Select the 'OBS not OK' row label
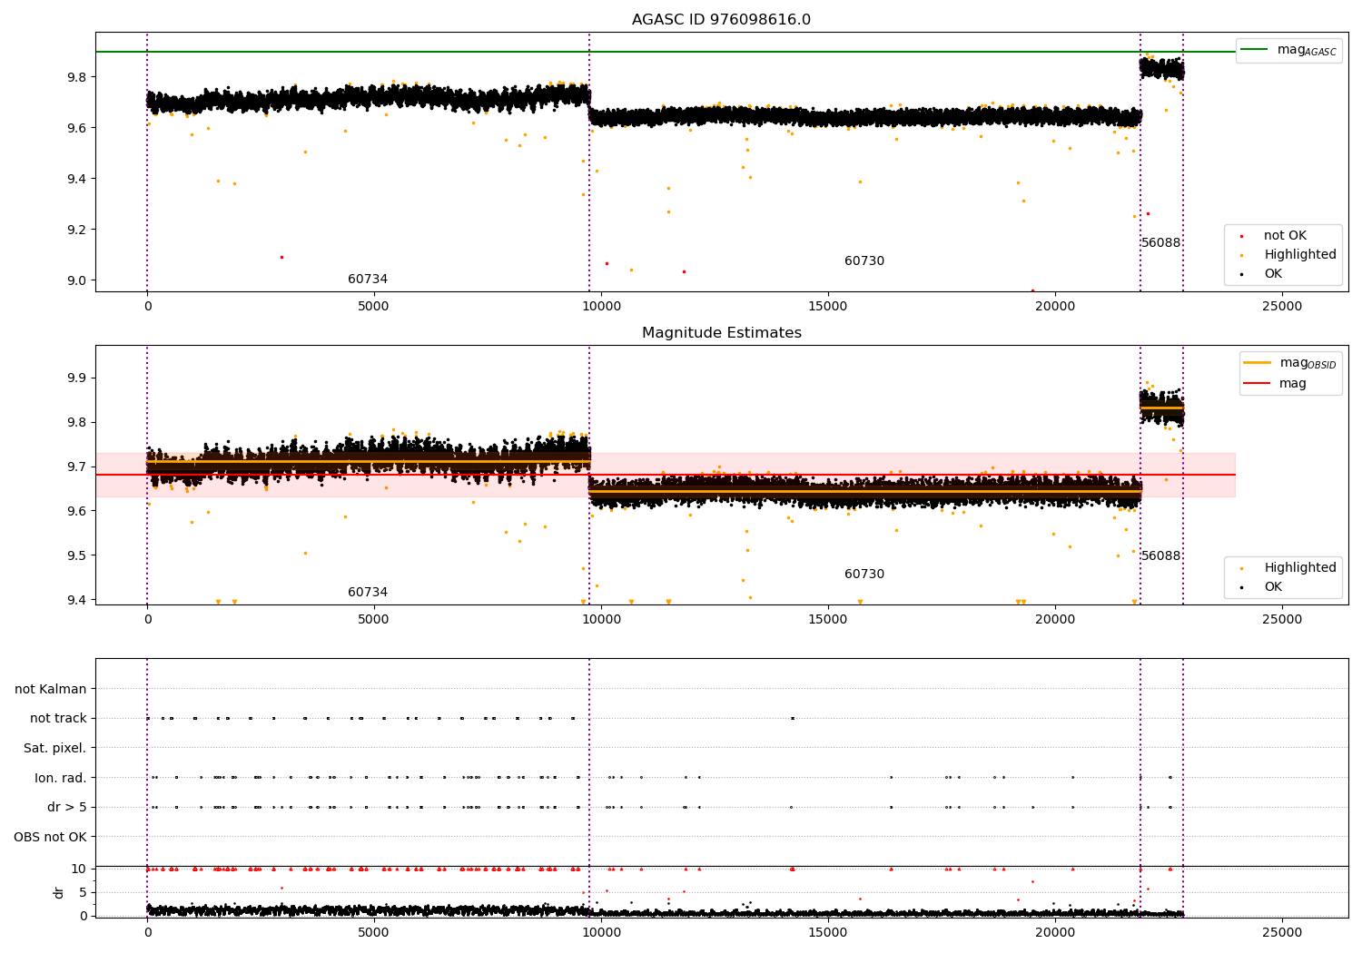This screenshot has width=1362, height=953. point(51,838)
